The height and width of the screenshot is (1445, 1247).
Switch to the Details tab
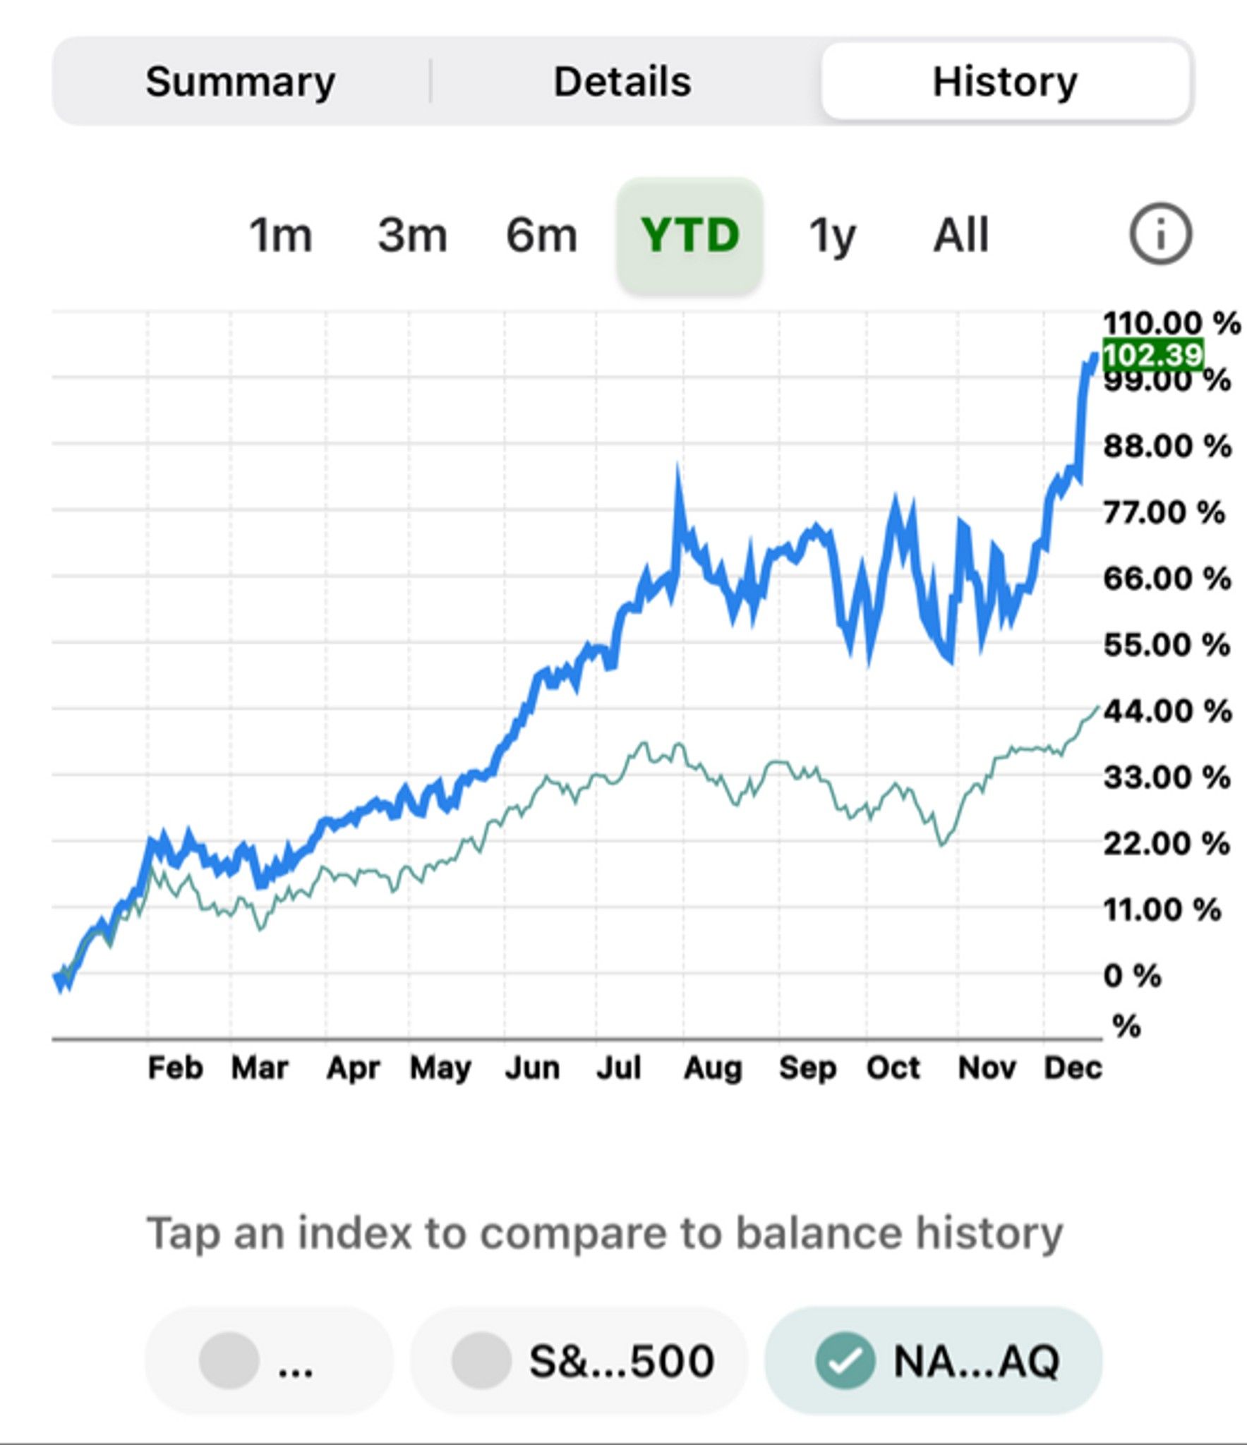click(622, 82)
